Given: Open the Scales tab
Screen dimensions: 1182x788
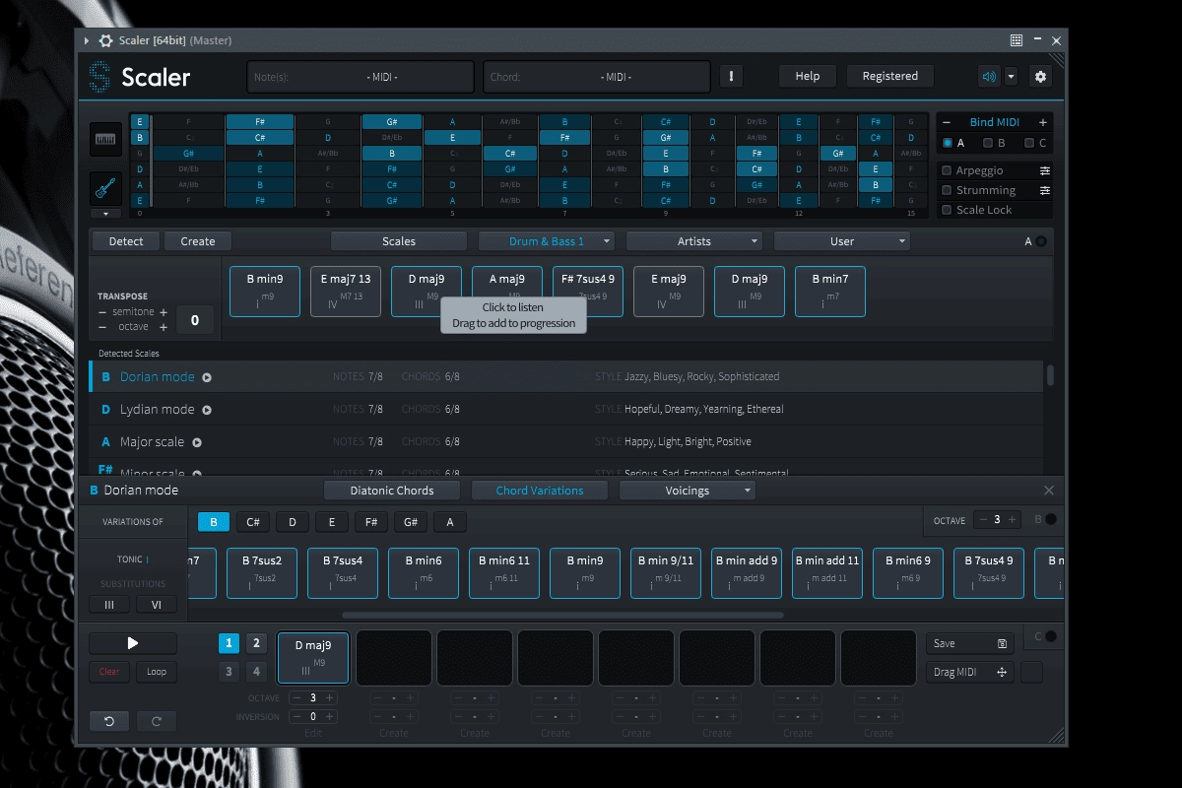Looking at the screenshot, I should (399, 241).
